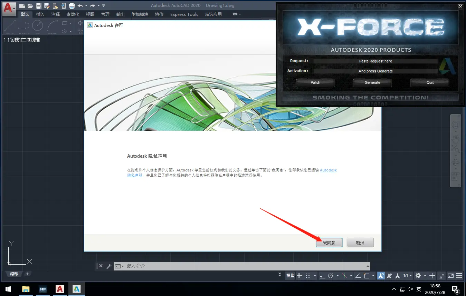Click the Open file folder icon

(30, 6)
